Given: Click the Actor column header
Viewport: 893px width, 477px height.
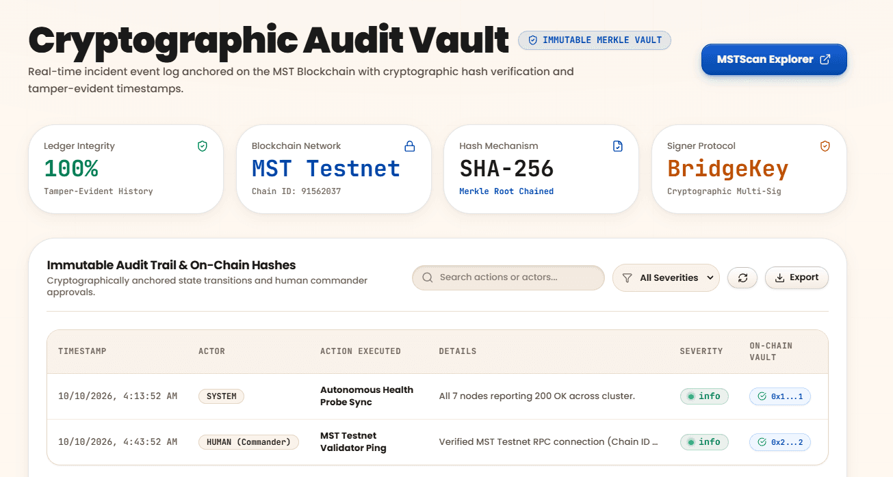Looking at the screenshot, I should click(x=211, y=351).
